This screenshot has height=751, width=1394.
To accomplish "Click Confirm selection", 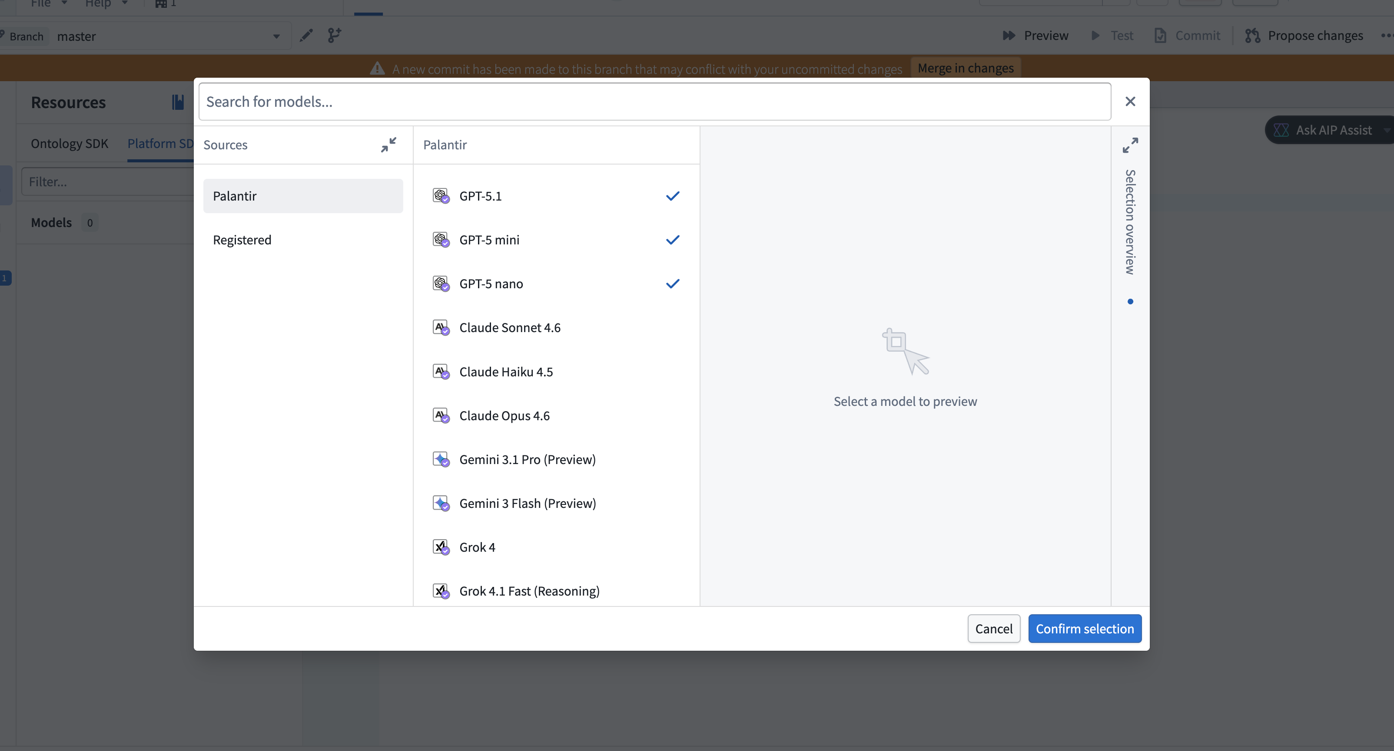I will click(x=1085, y=628).
